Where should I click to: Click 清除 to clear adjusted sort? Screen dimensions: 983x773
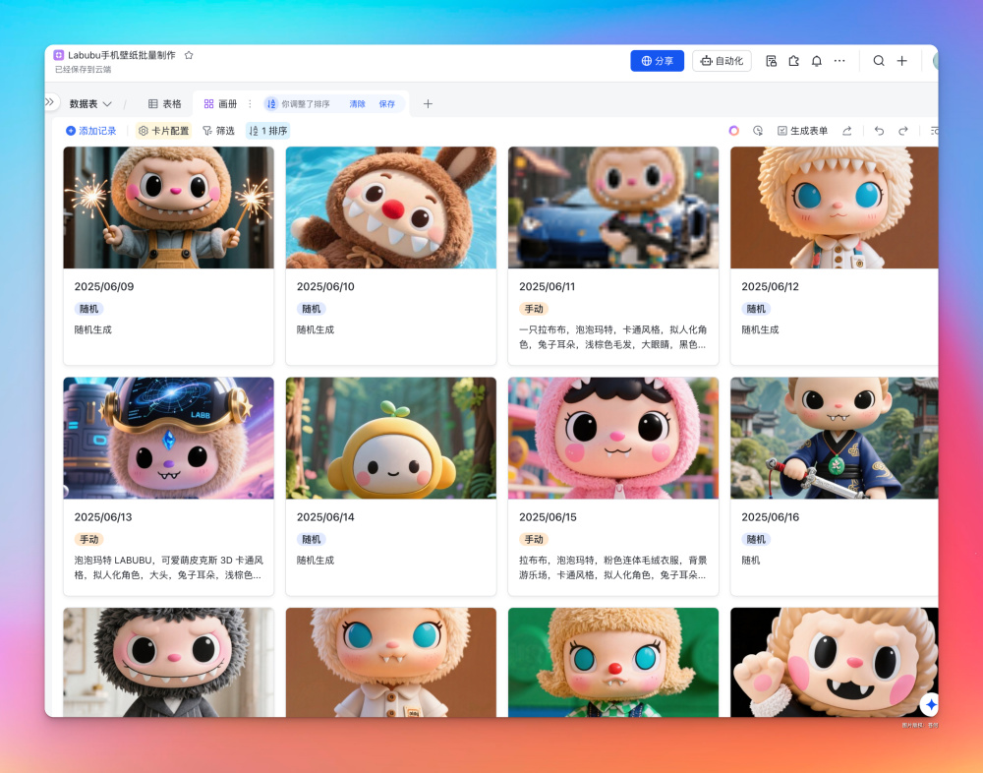pyautogui.click(x=358, y=103)
